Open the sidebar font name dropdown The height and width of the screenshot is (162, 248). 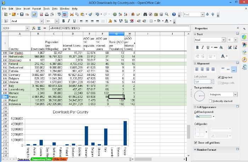pyautogui.click(x=223, y=40)
